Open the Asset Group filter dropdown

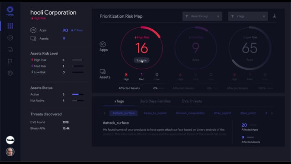pyautogui.click(x=202, y=16)
